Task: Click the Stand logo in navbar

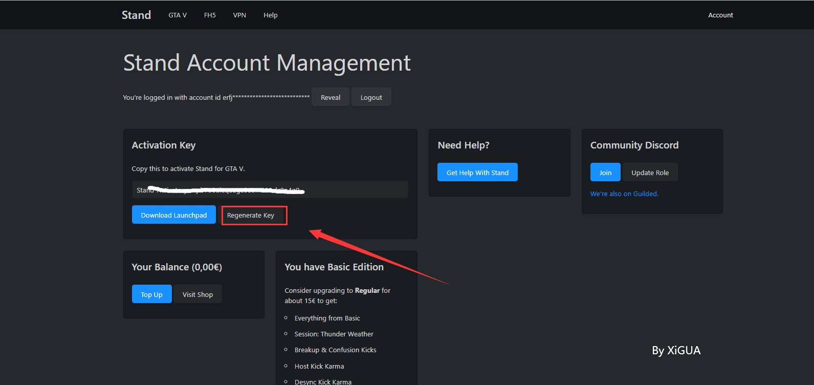Action: click(x=136, y=15)
